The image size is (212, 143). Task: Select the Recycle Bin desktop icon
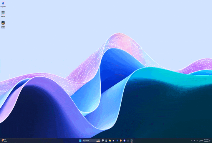pos(3,4)
